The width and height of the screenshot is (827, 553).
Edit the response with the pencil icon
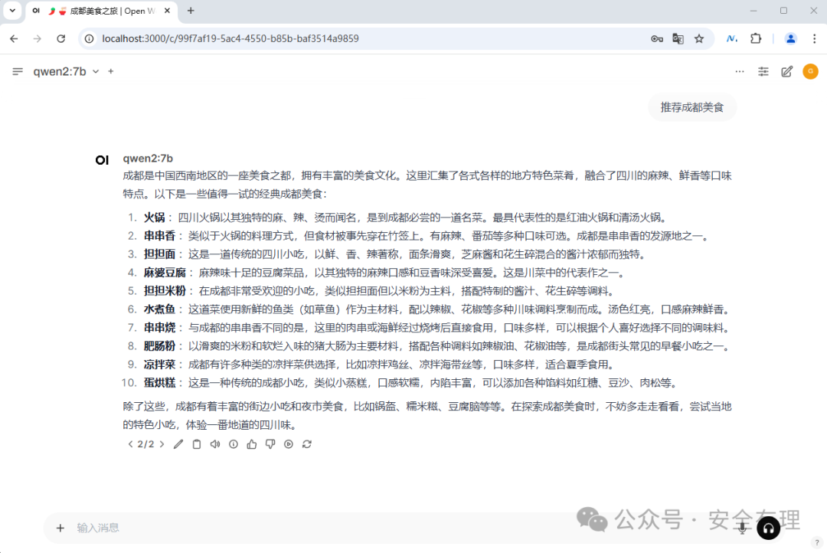(x=178, y=444)
